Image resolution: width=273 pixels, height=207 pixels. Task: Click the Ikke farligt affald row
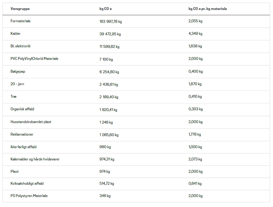point(136,147)
